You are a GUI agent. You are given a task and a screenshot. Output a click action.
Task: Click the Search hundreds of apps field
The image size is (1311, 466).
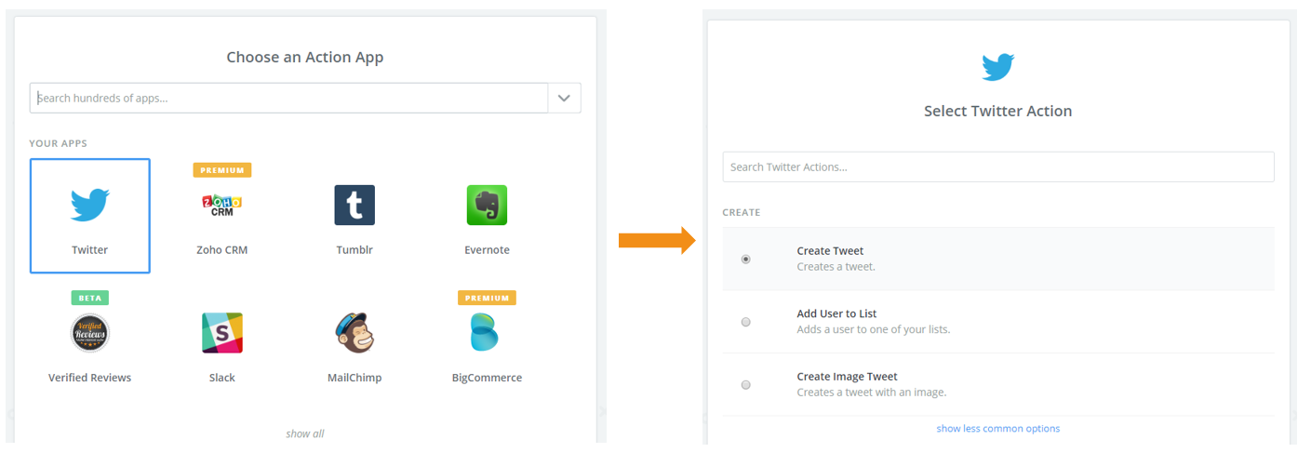pos(288,98)
